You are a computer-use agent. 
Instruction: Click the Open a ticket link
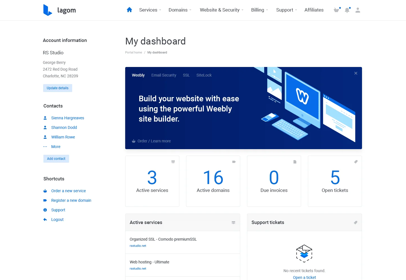pos(304,277)
